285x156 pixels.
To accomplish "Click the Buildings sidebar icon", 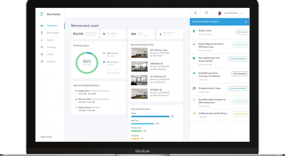I will (42, 47).
